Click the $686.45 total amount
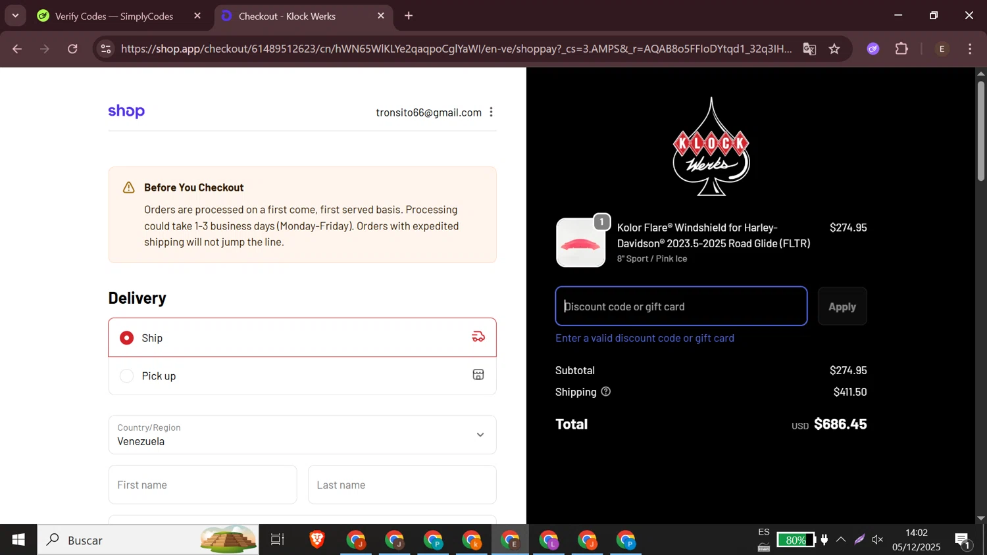This screenshot has width=987, height=555. [840, 424]
